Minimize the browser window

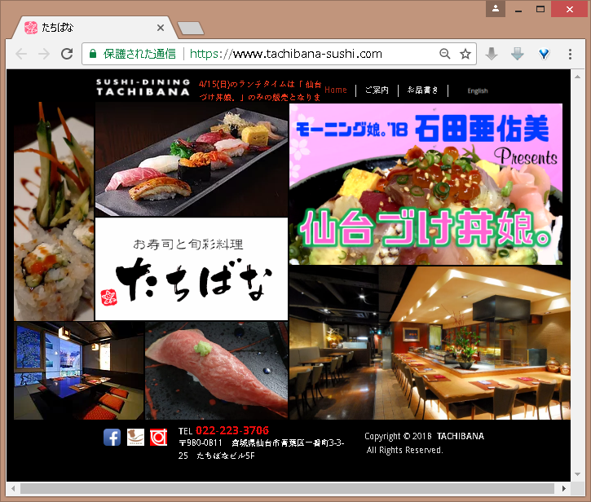tap(518, 9)
